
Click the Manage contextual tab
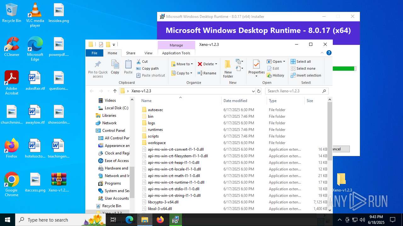point(176,45)
